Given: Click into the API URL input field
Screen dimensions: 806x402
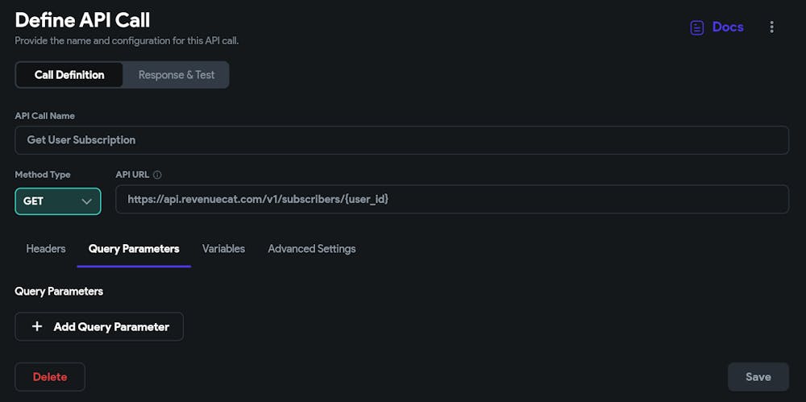Looking at the screenshot, I should pyautogui.click(x=451, y=199).
